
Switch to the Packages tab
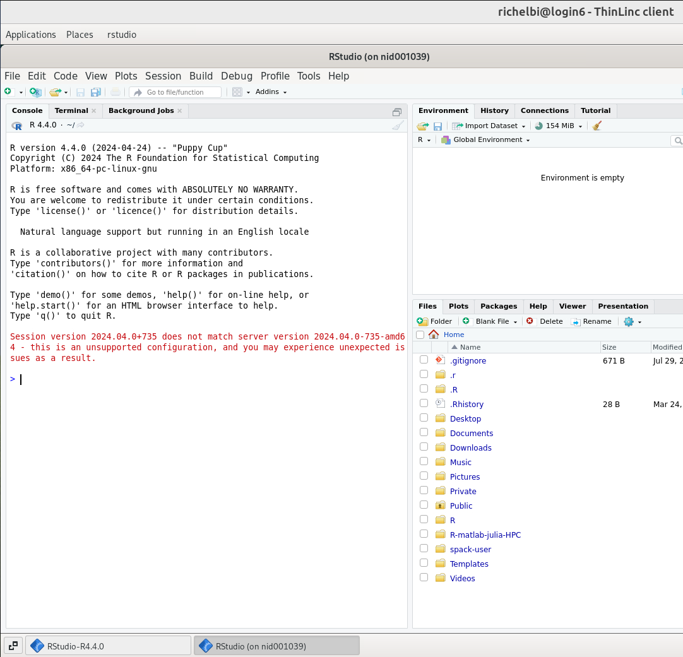498,306
